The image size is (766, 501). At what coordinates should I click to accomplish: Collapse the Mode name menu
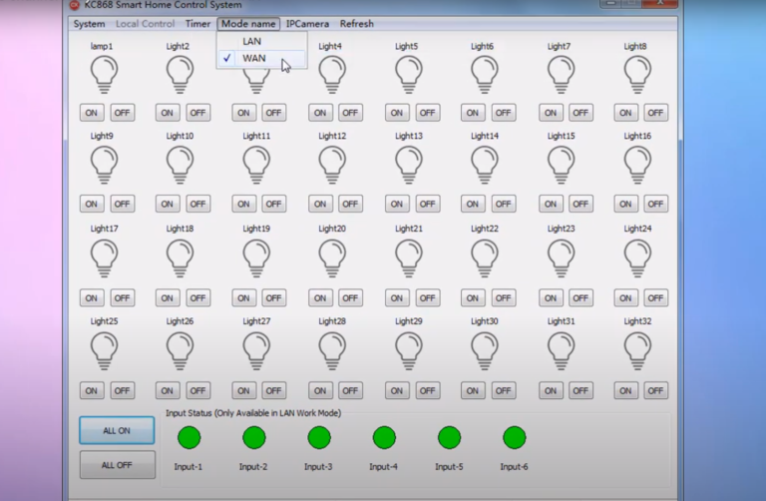point(248,23)
